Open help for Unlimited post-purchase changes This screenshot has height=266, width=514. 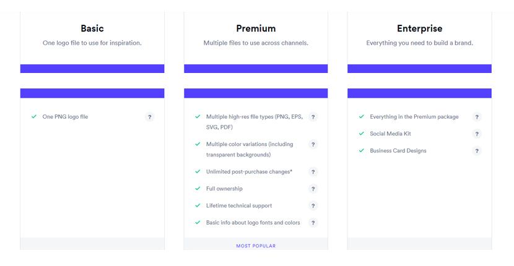coord(313,172)
